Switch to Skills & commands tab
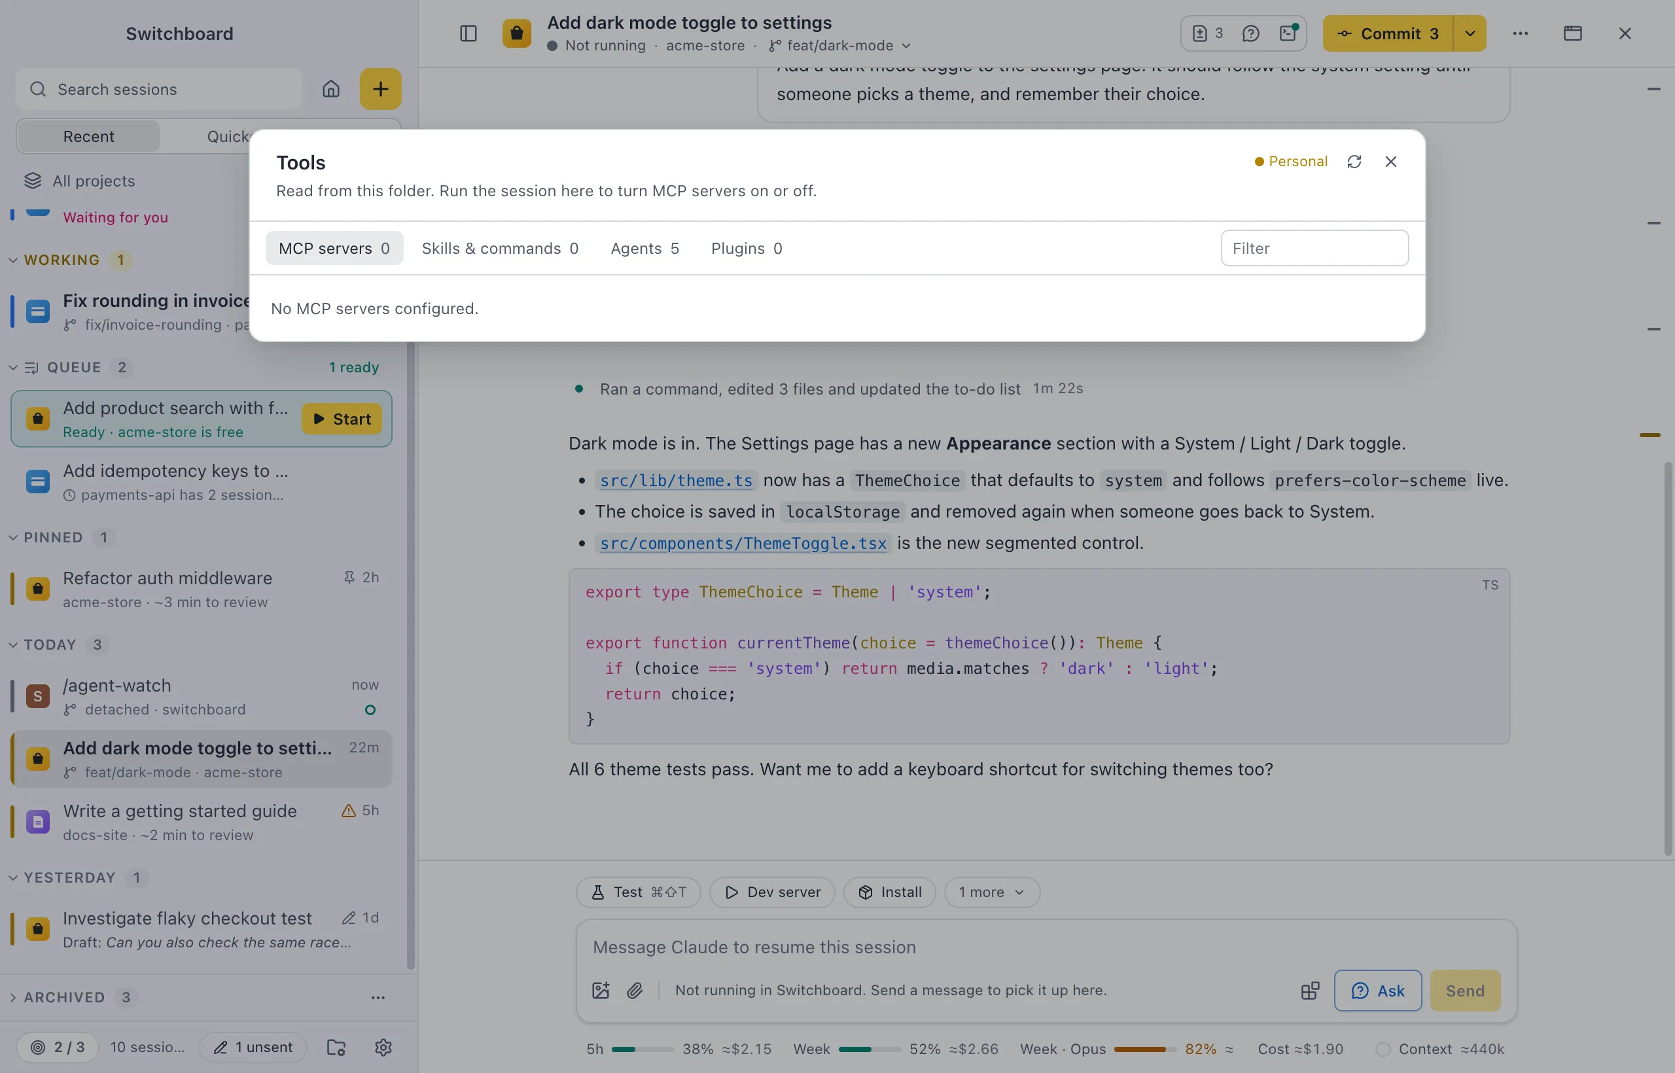This screenshot has height=1073, width=1675. (x=500, y=248)
